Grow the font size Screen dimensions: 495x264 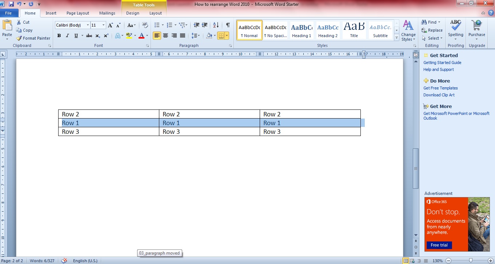tap(111, 25)
